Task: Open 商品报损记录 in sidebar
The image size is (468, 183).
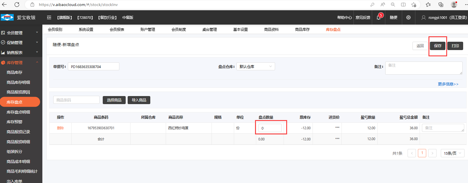Action: pyautogui.click(x=18, y=132)
